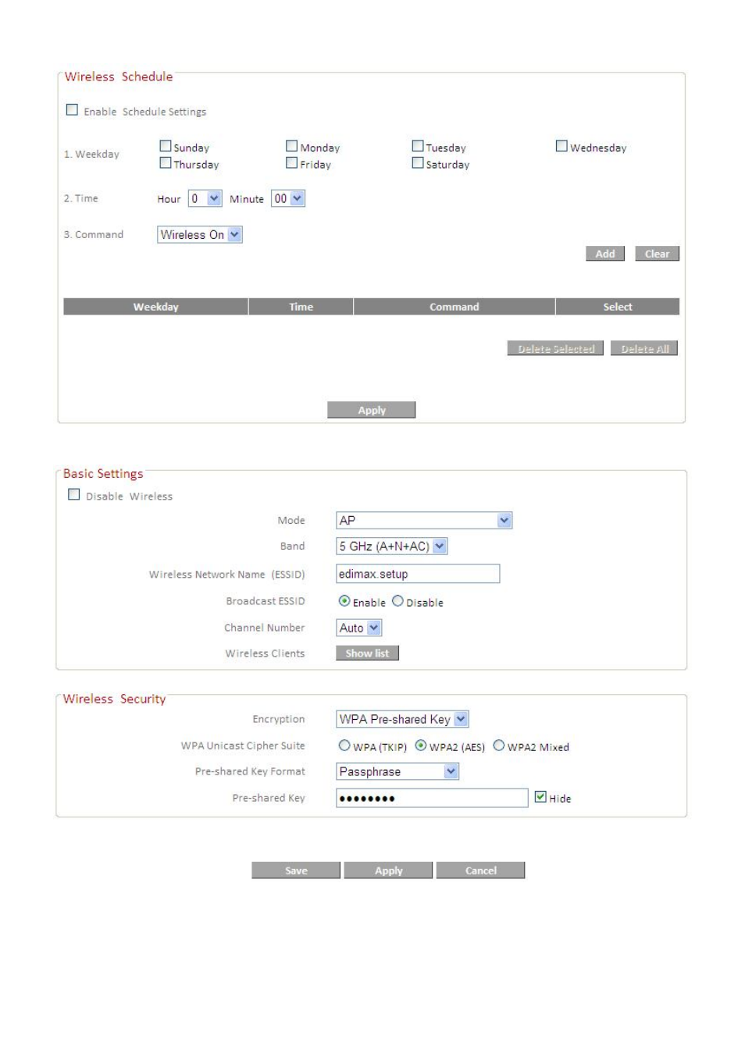Select Disable for Broadcast ESSID
Viewport: 745px width, 1054px height.
coord(397,601)
